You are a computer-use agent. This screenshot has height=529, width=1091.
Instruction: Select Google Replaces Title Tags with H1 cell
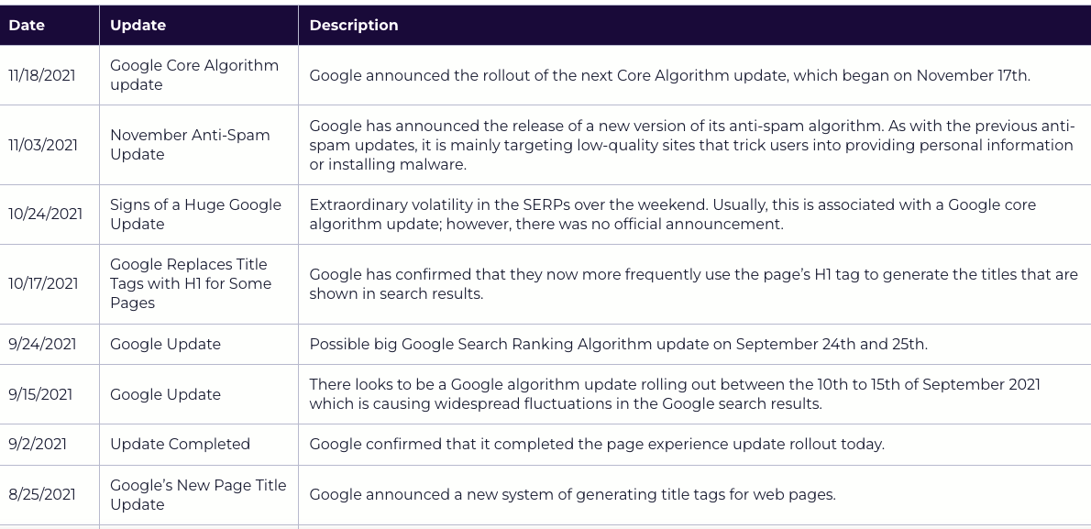(x=199, y=284)
